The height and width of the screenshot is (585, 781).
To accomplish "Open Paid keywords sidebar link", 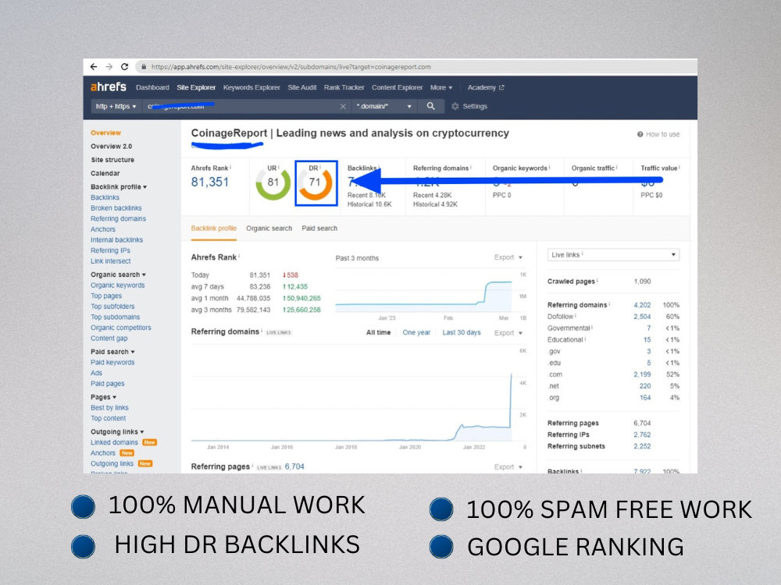I will click(112, 362).
